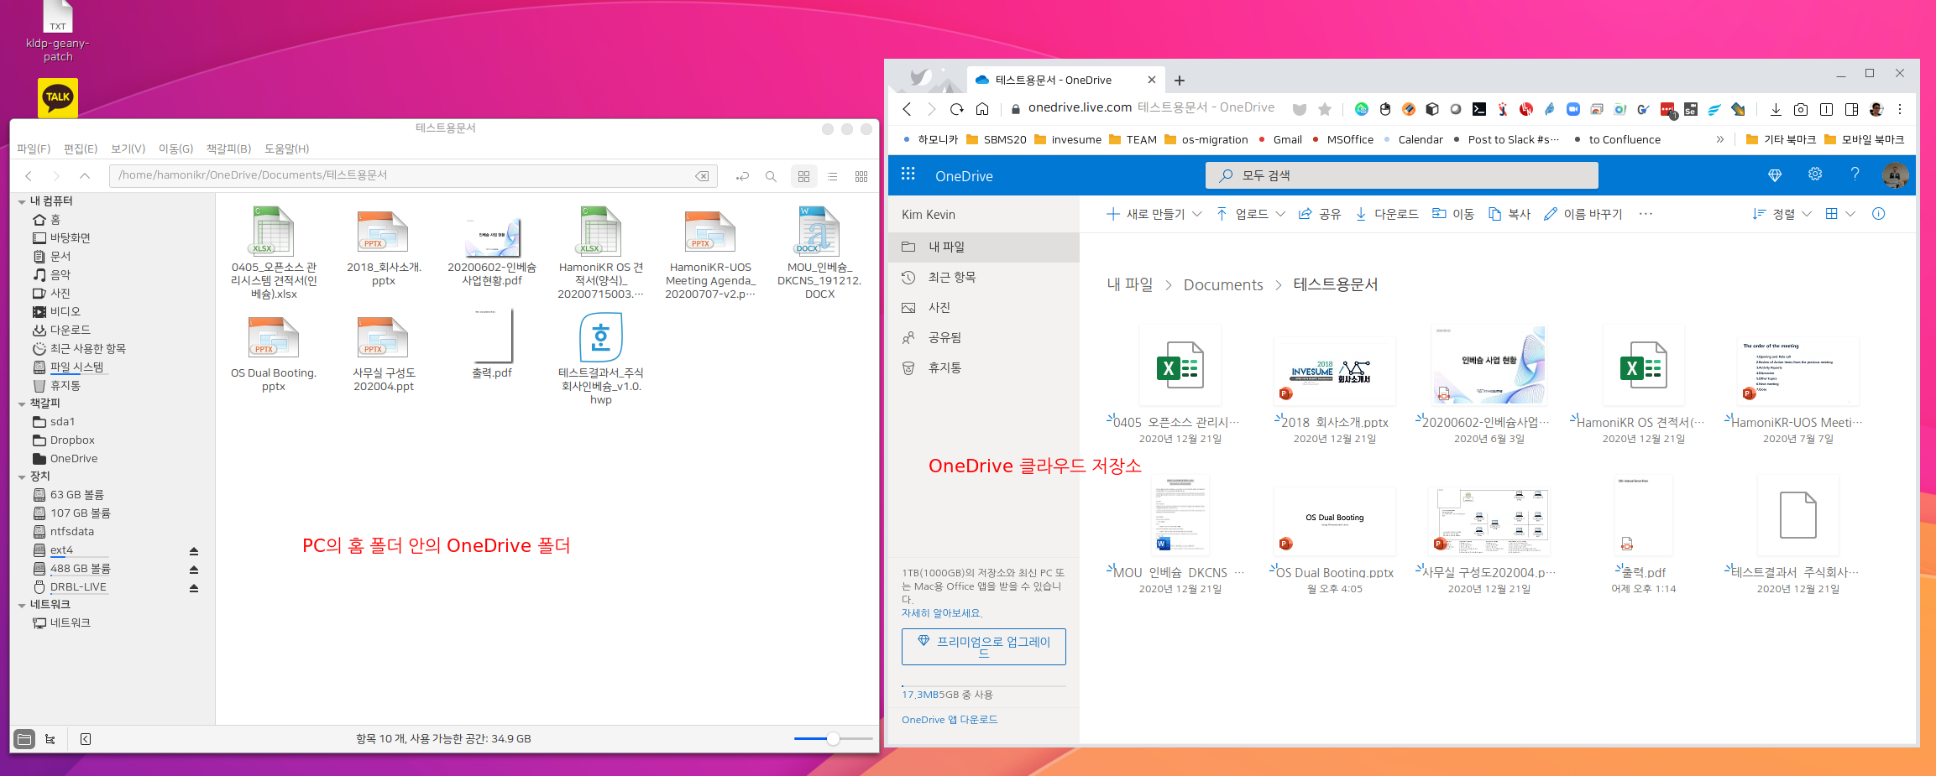Collapse the 장치 section in sidebar
Image resolution: width=1936 pixels, height=776 pixels.
[22, 477]
